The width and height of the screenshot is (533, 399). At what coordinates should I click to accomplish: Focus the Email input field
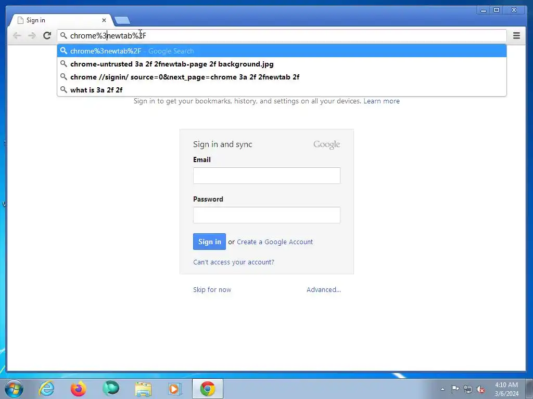tap(266, 176)
